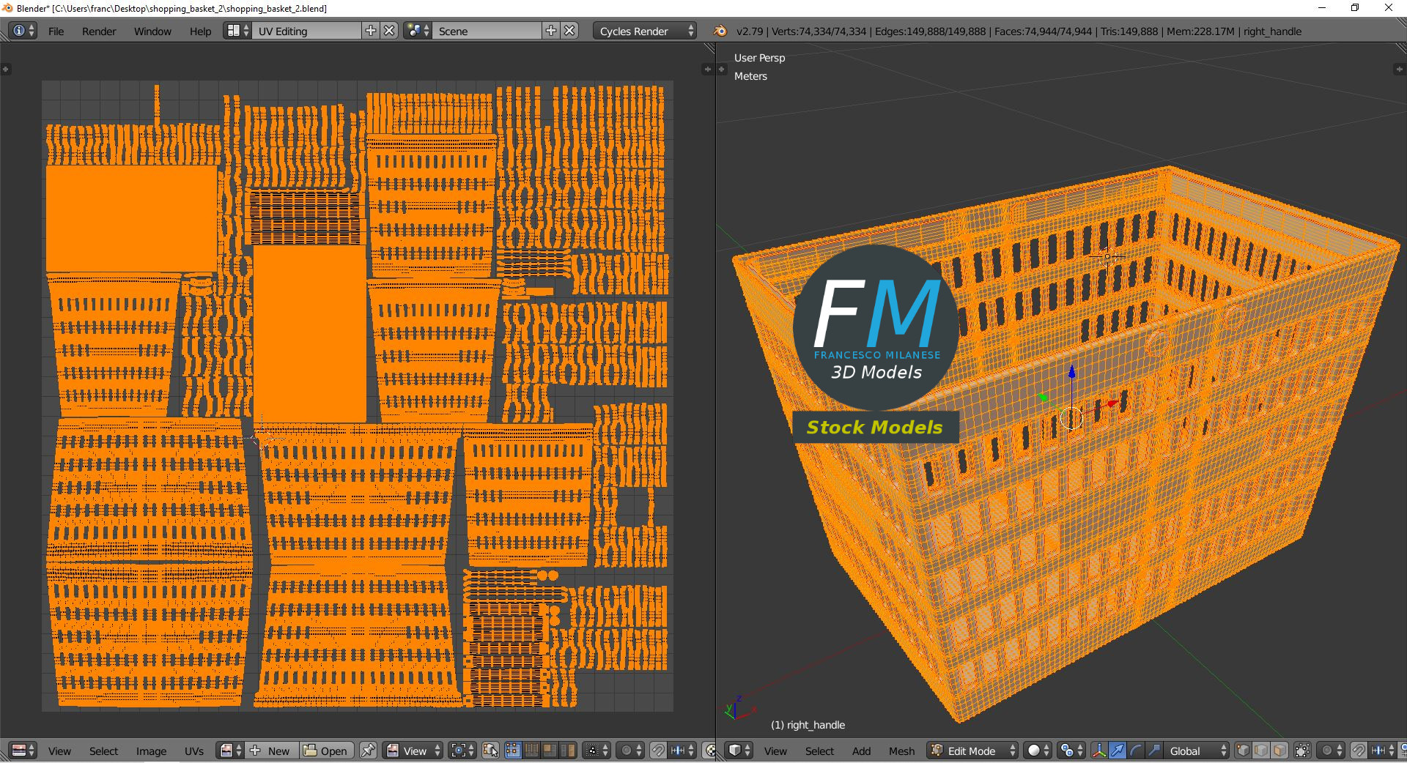Create a New image
This screenshot has width=1407, height=763.
coord(273,751)
